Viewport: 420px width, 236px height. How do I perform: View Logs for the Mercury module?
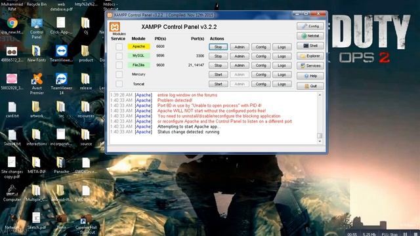(282, 75)
